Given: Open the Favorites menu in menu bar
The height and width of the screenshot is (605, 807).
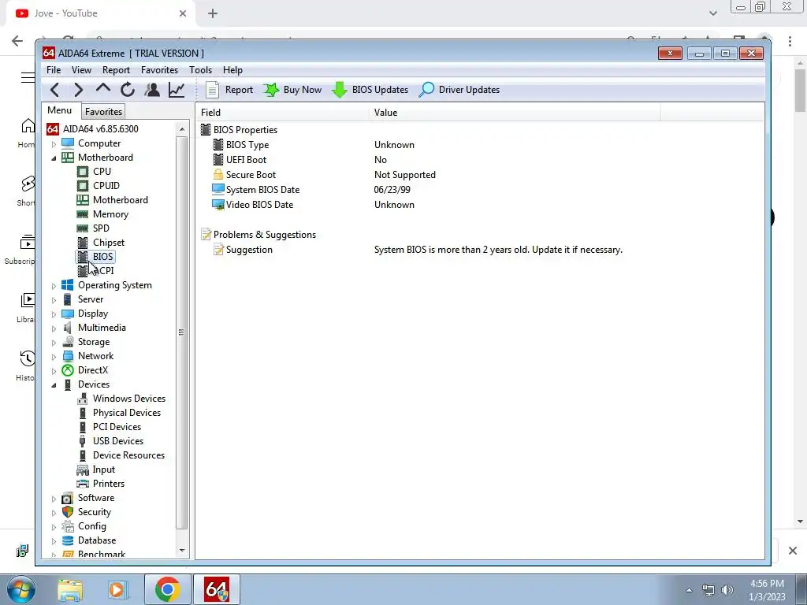Looking at the screenshot, I should pyautogui.click(x=159, y=70).
